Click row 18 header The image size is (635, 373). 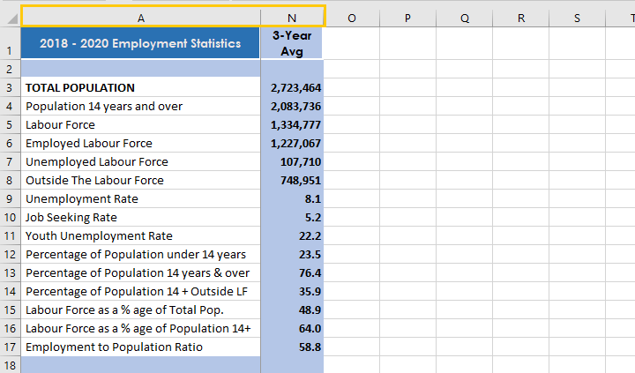click(10, 365)
